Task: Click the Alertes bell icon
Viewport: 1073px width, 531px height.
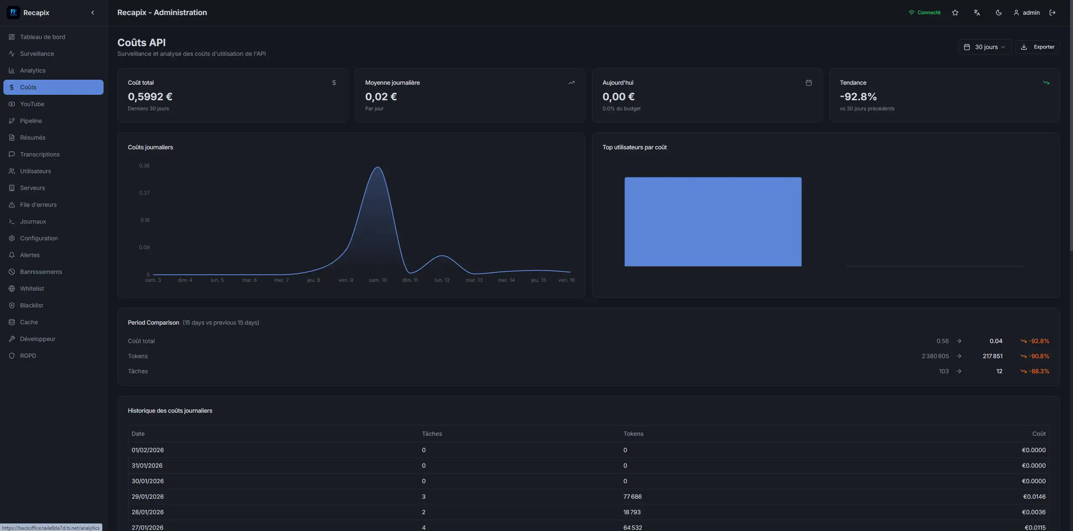Action: point(12,255)
